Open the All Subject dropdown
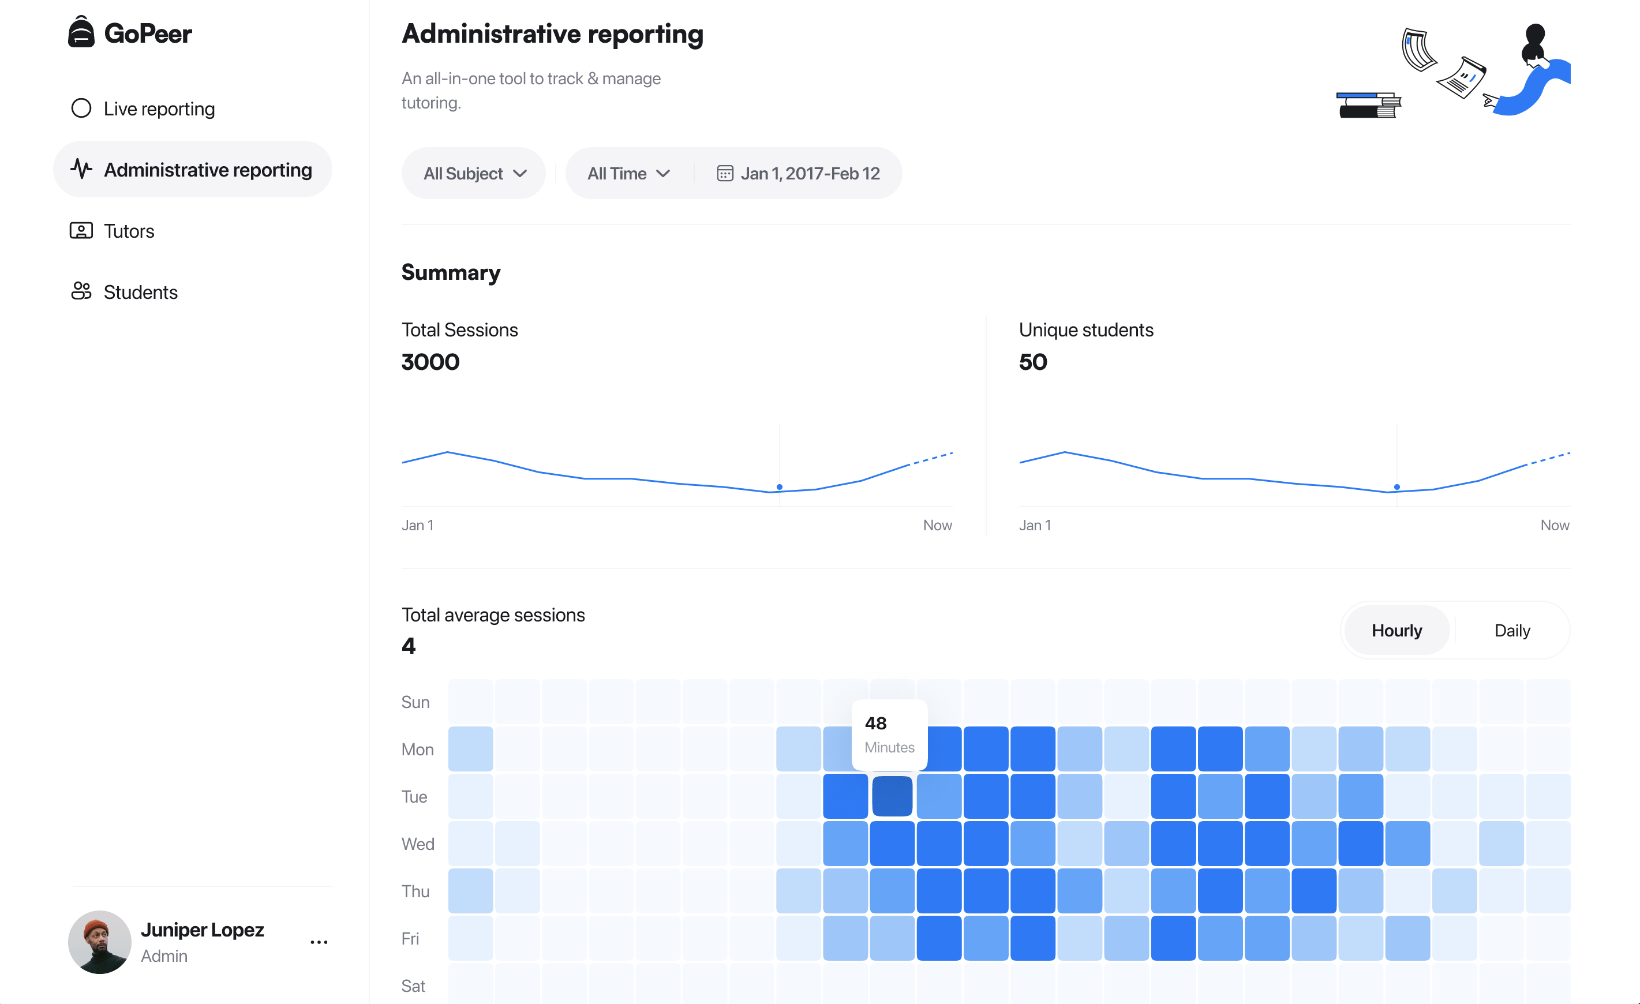This screenshot has width=1640, height=1004. pyautogui.click(x=474, y=174)
